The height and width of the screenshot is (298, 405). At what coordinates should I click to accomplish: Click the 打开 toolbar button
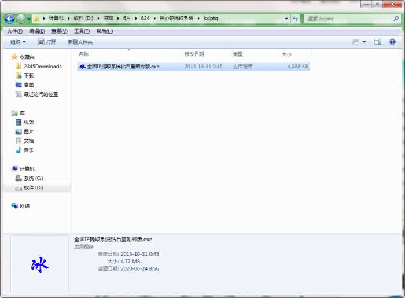47,42
